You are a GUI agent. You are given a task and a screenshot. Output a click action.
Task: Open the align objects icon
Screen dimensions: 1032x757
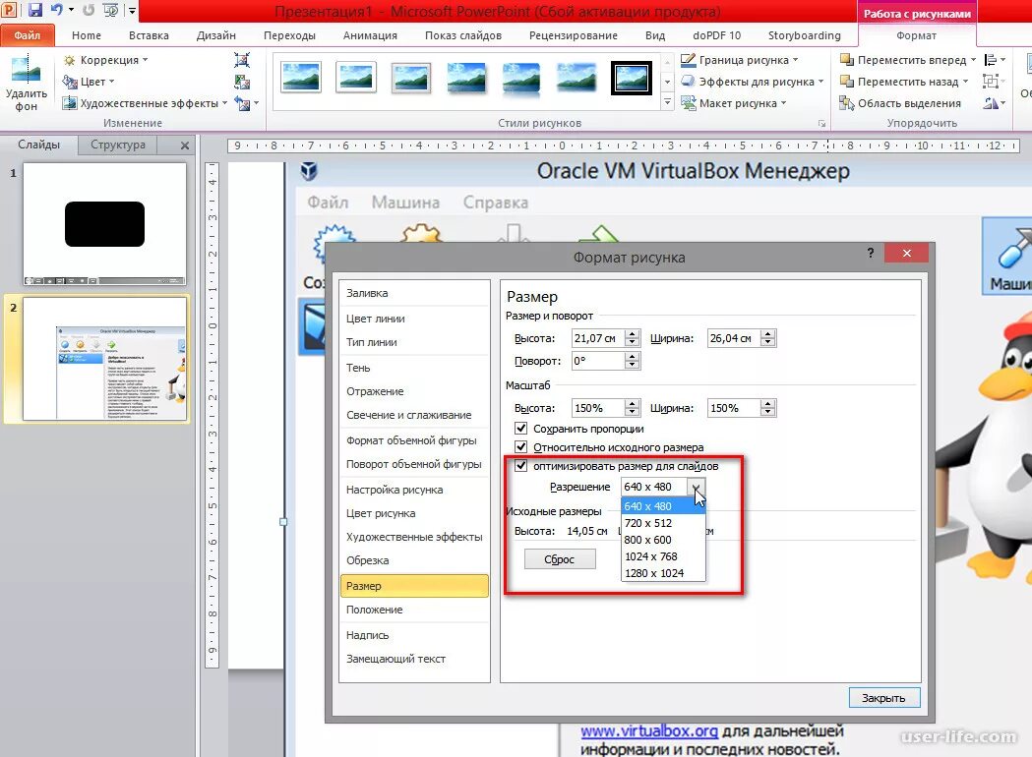pyautogui.click(x=994, y=60)
